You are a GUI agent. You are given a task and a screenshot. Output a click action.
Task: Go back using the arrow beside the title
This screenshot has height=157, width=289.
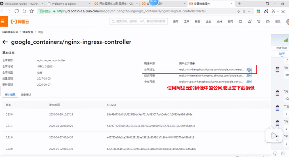pos(5,42)
